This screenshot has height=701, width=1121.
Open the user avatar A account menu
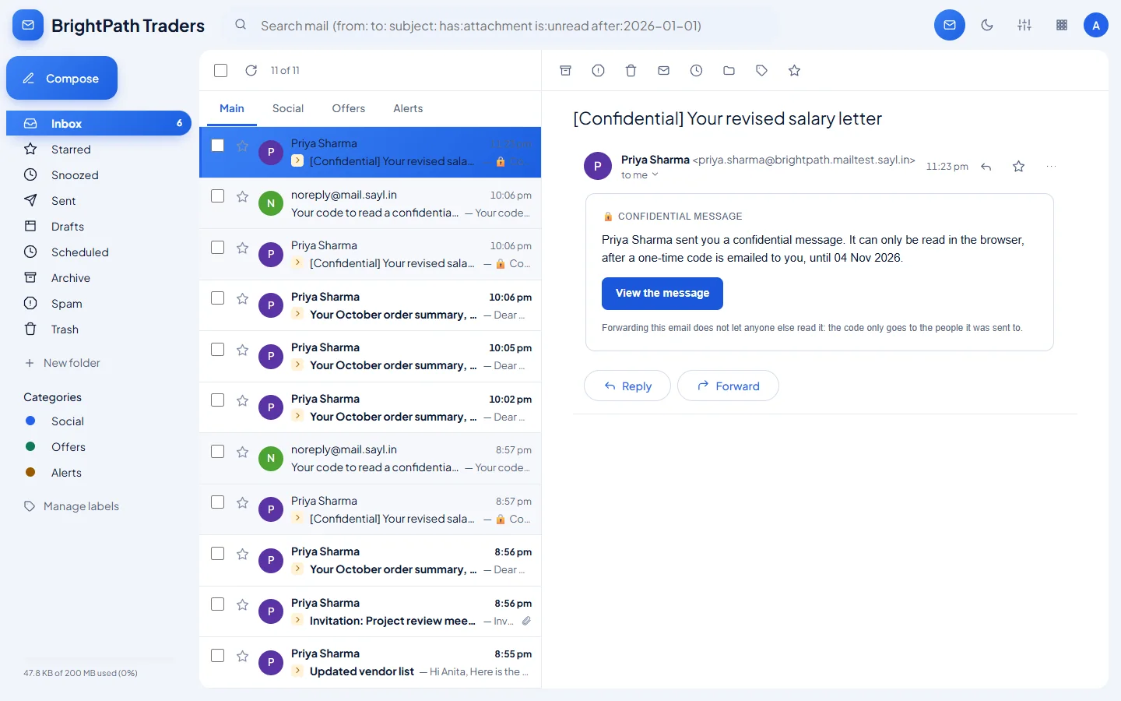[x=1096, y=25]
